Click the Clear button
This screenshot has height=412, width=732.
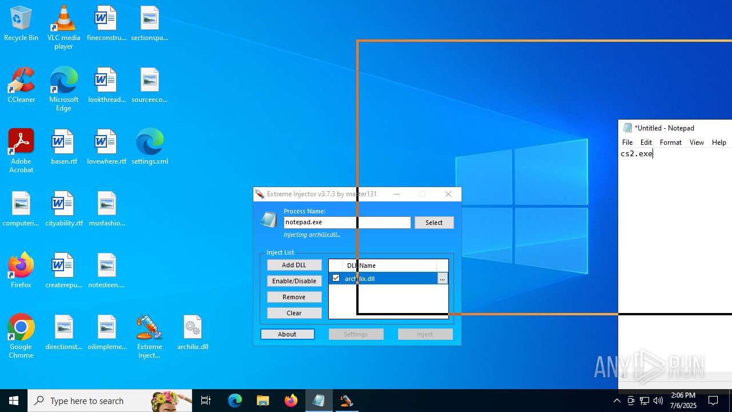coord(295,313)
